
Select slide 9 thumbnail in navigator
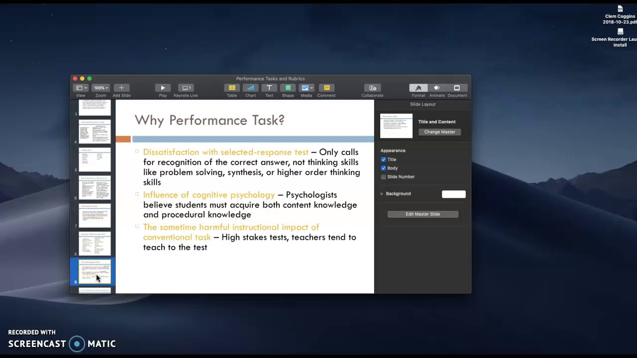95,271
